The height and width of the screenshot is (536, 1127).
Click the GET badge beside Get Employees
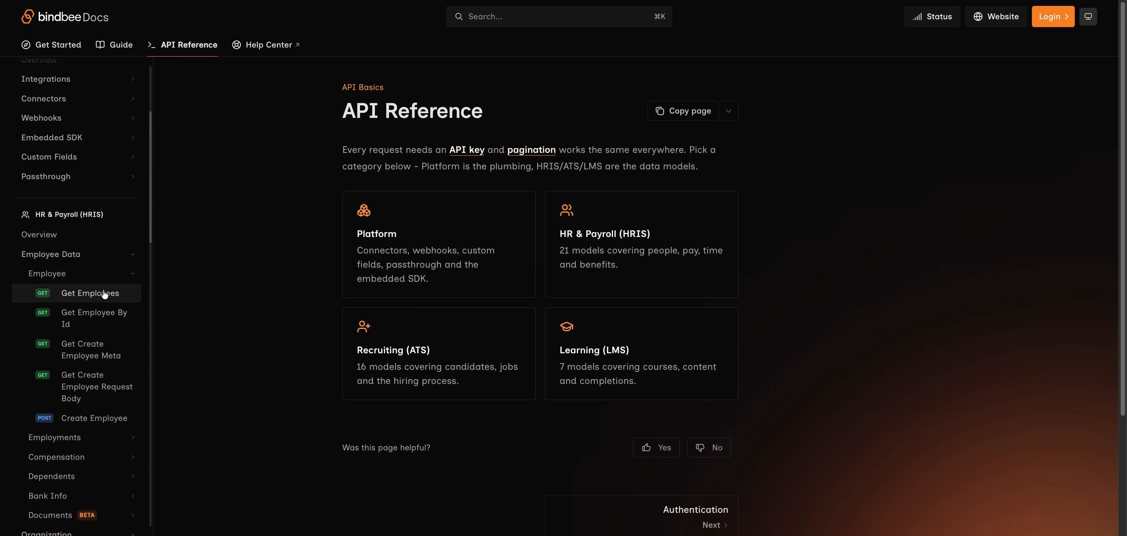pyautogui.click(x=42, y=293)
